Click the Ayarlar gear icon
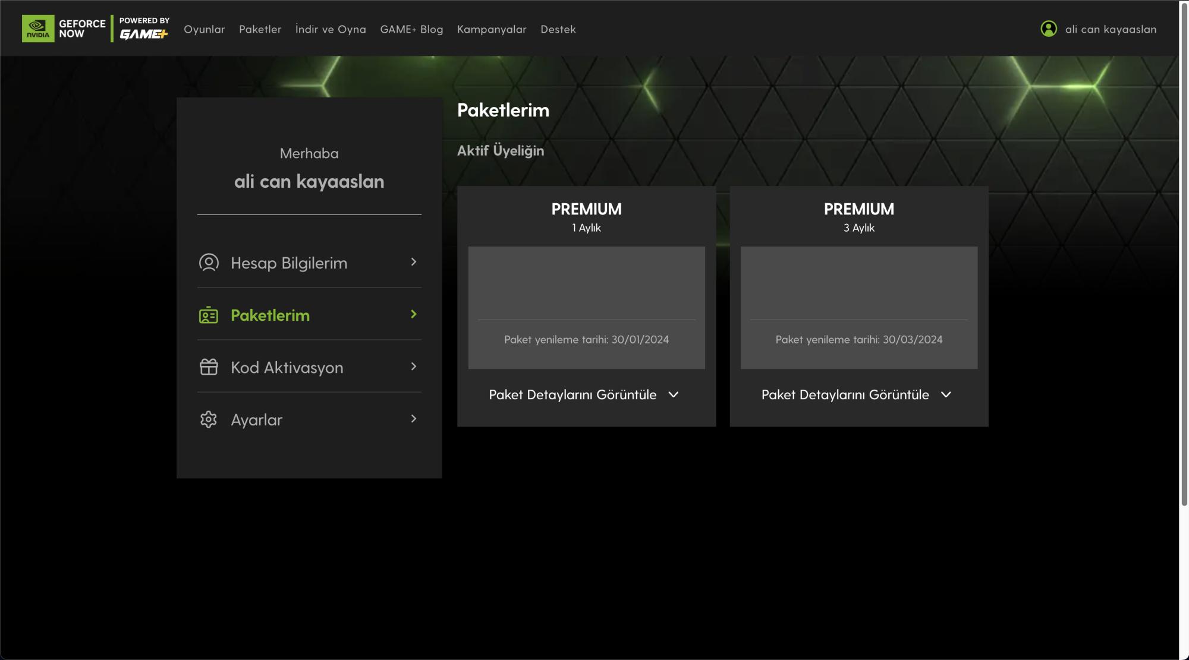Viewport: 1189px width, 660px height. coord(209,419)
